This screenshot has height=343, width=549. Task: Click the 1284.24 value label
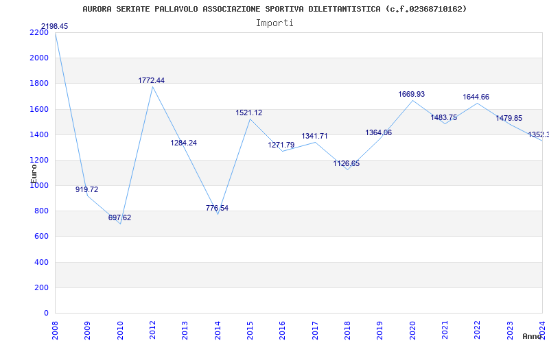click(x=184, y=143)
